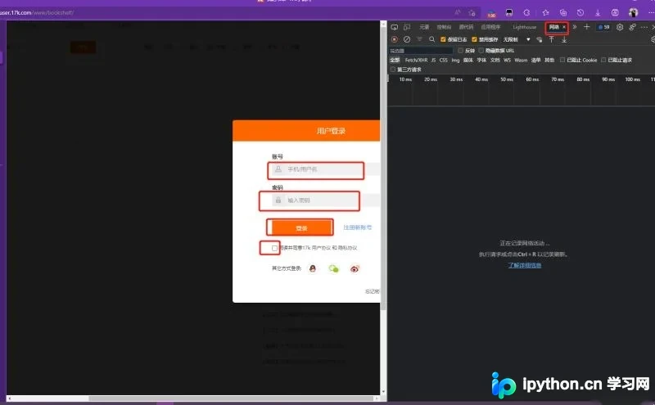Add a new DevTools tab with plus icon
The height and width of the screenshot is (405, 655).
point(586,27)
